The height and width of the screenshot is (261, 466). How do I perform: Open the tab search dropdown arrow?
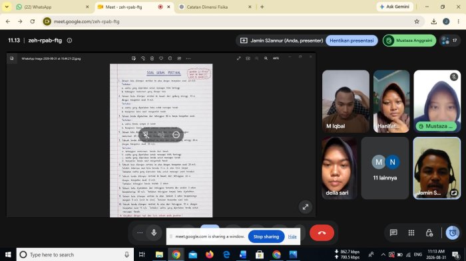(x=7, y=7)
